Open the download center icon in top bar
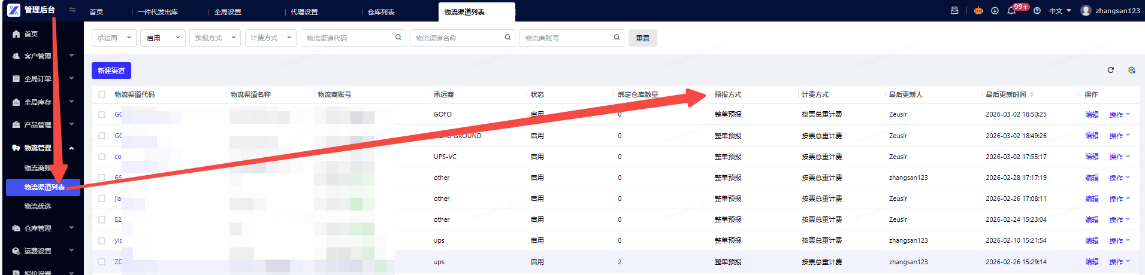The image size is (1145, 275). click(x=995, y=11)
